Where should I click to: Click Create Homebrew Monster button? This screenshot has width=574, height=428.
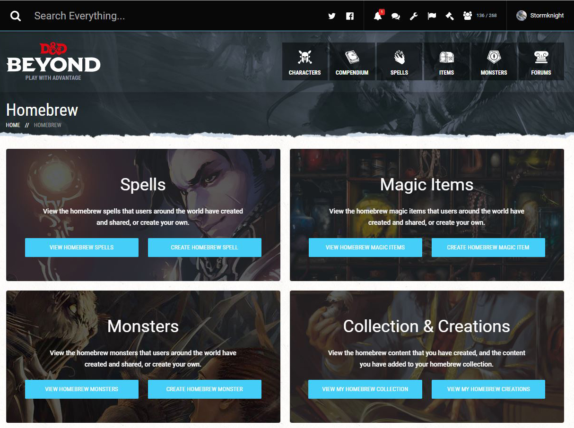coord(205,389)
